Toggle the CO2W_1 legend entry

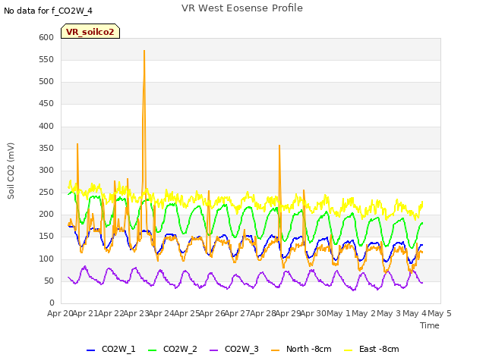(111, 349)
